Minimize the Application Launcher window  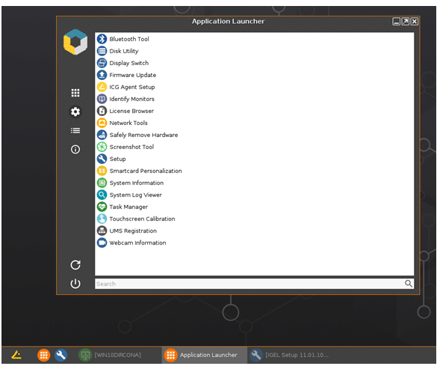[397, 22]
